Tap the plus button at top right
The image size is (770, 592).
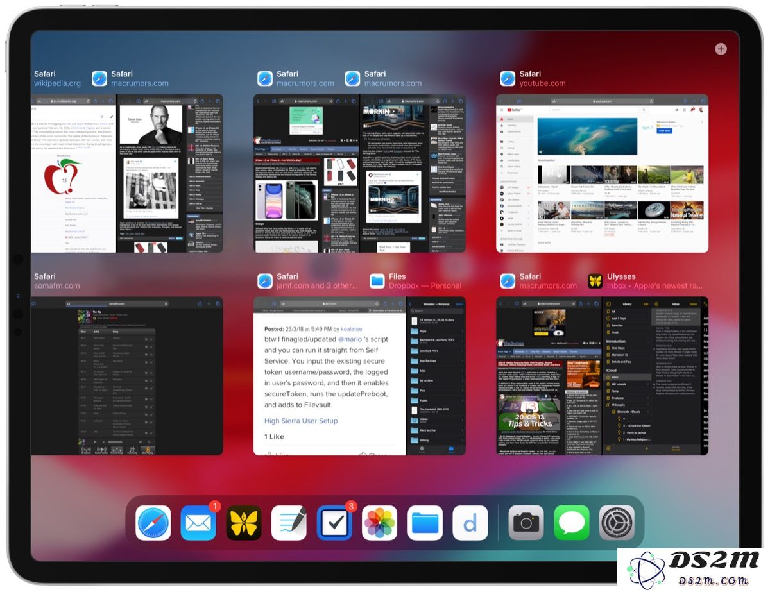721,49
